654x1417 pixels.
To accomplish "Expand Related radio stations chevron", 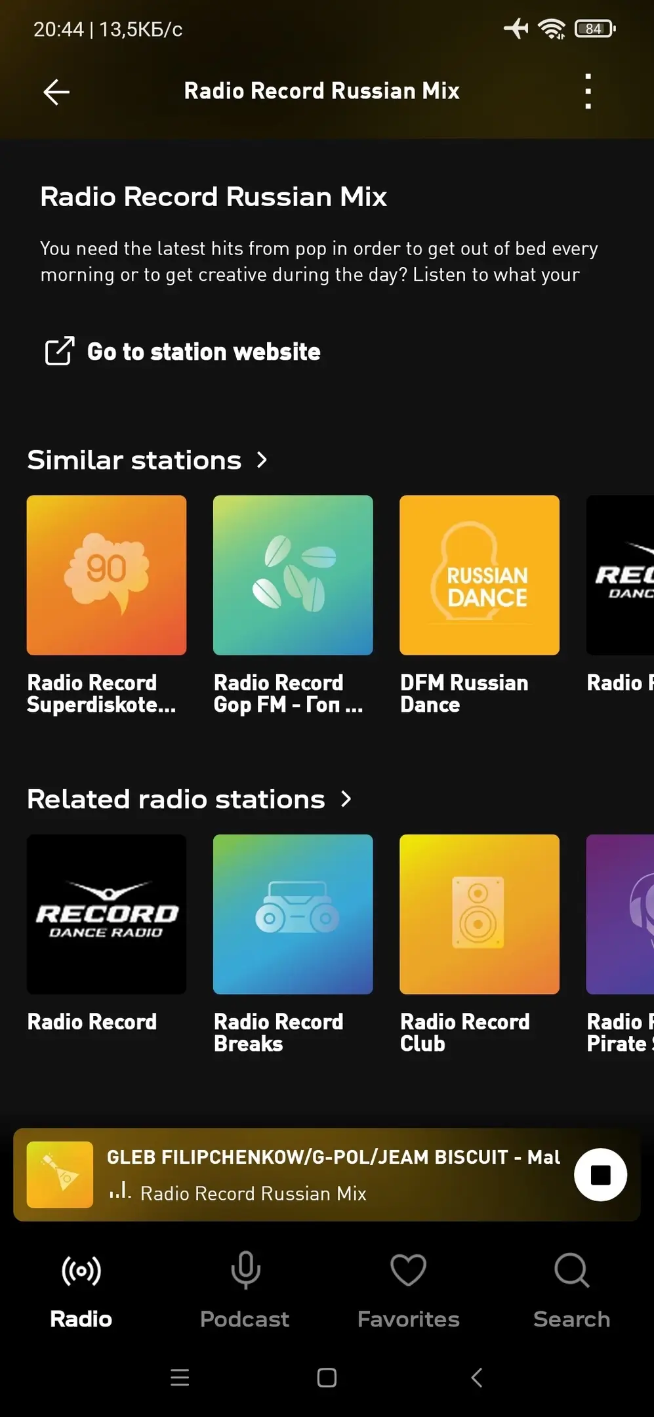I will 346,799.
